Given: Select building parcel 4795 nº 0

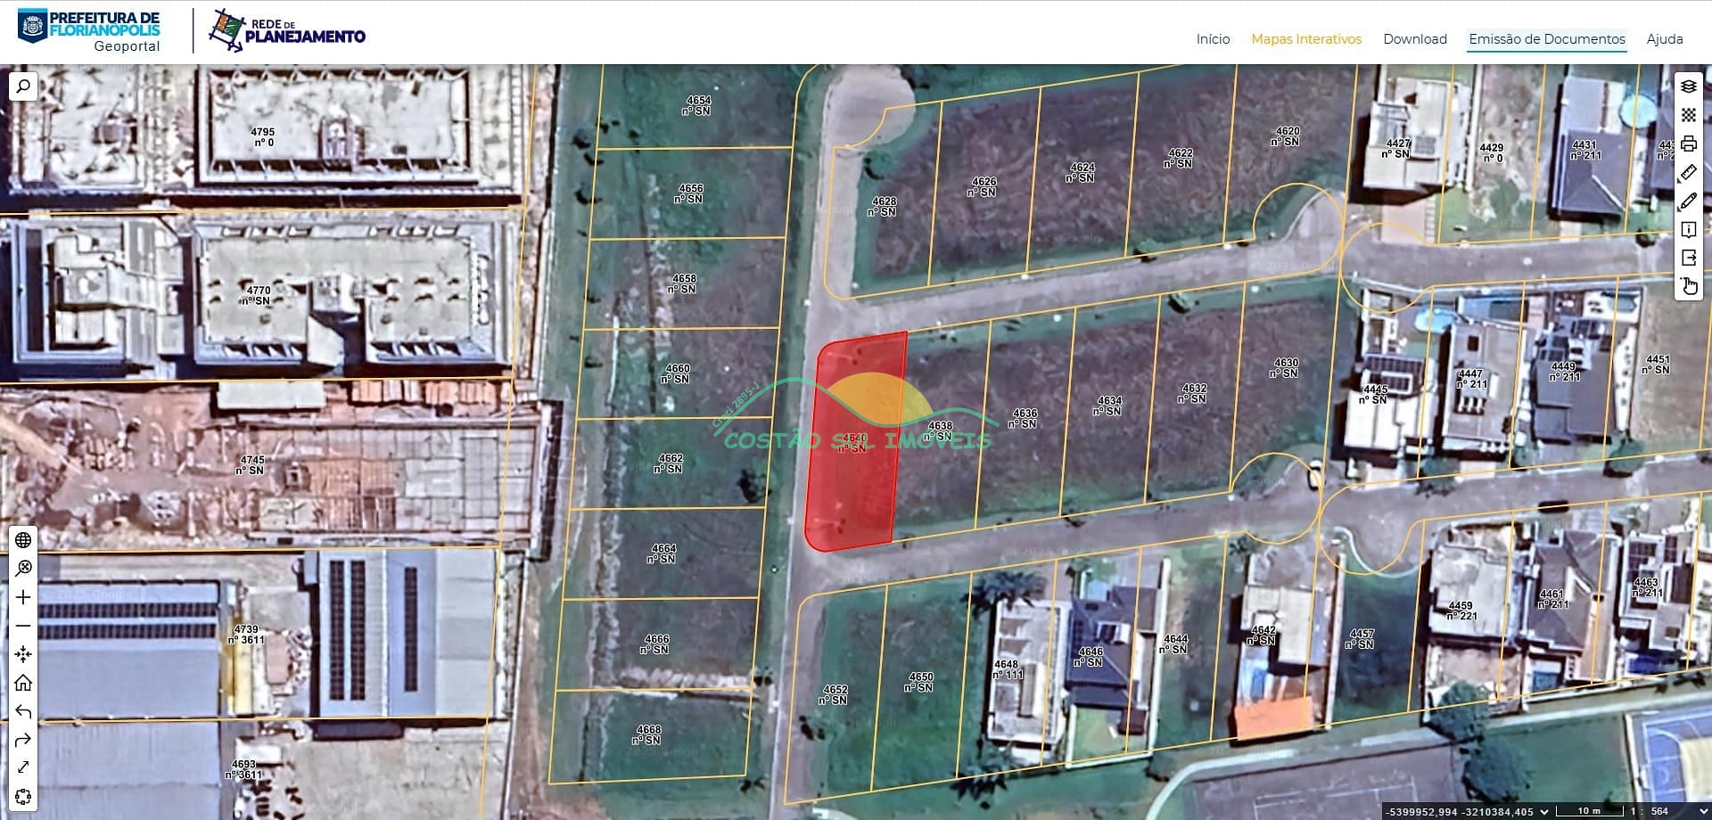Looking at the screenshot, I should (x=263, y=136).
